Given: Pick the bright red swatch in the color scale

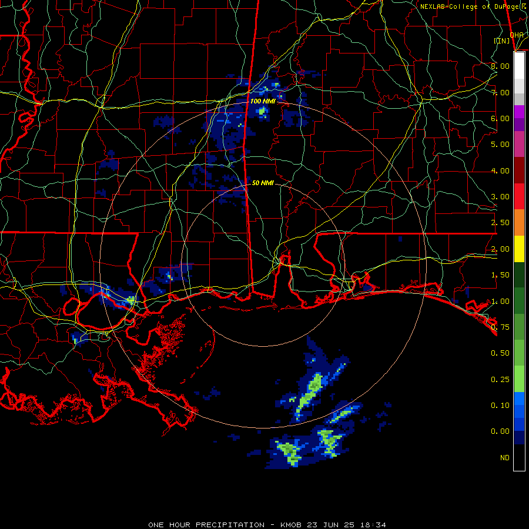Looking at the screenshot, I should (x=519, y=197).
